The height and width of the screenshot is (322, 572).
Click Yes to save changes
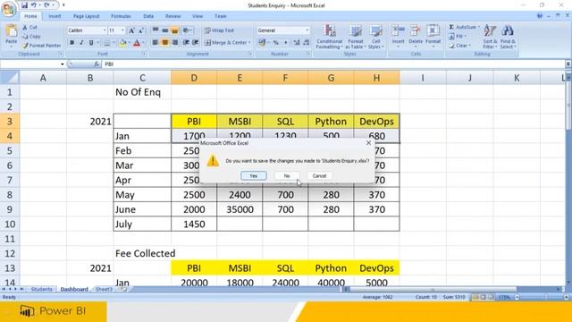[253, 176]
